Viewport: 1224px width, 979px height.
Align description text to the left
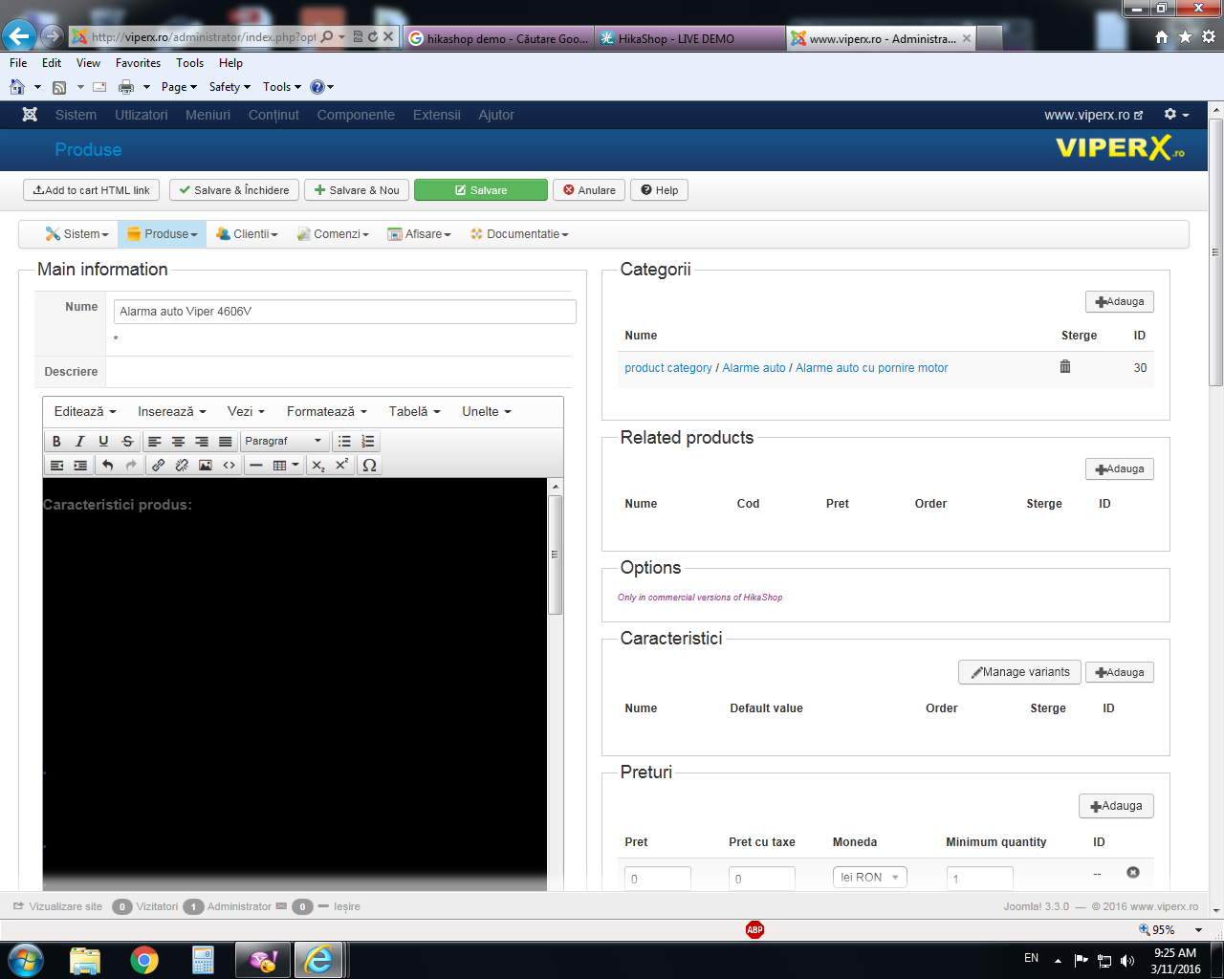(155, 442)
